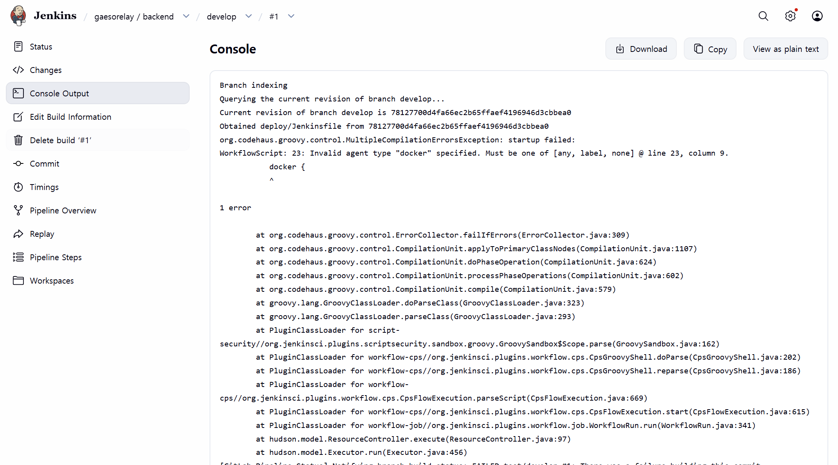Click the Jenkins butler logo icon
This screenshot has width=838, height=465.
[x=18, y=16]
